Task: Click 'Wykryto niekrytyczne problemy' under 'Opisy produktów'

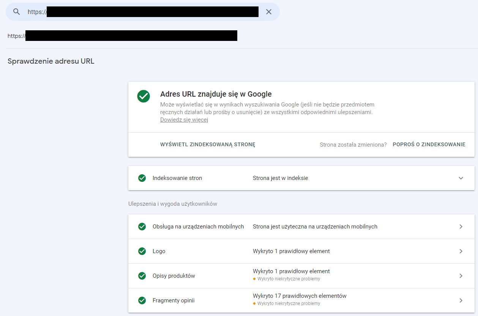Action: 289,279
